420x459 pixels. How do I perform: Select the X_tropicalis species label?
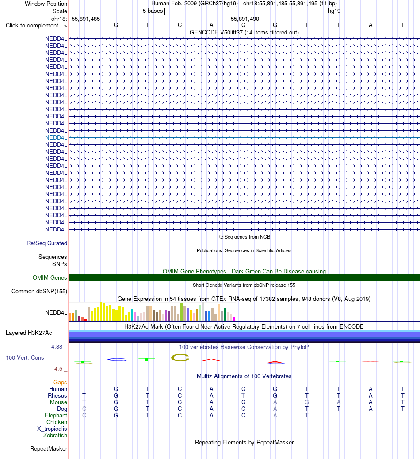pyautogui.click(x=52, y=429)
